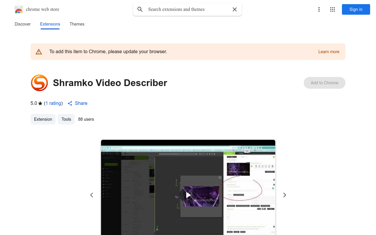Click the warning triangle icon in the banner

point(39,52)
